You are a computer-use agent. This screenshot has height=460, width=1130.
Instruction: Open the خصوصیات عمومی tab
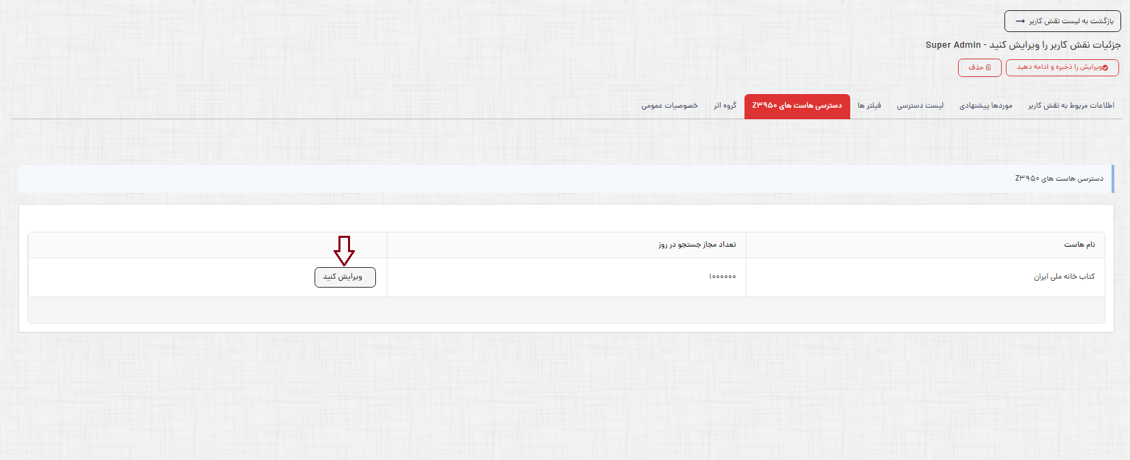click(x=669, y=106)
